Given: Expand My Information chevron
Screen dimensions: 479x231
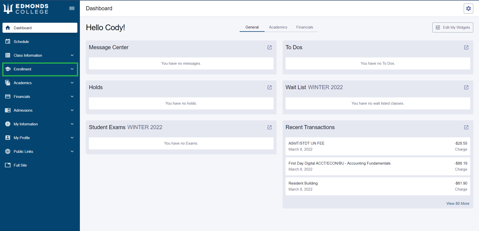Looking at the screenshot, I should pos(72,124).
